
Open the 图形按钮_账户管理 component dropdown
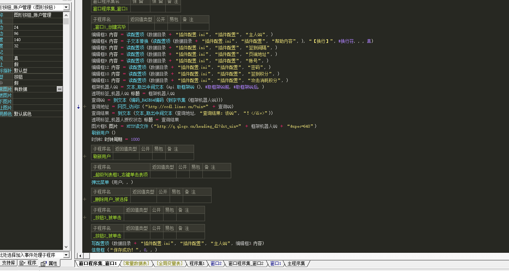[x=66, y=7]
